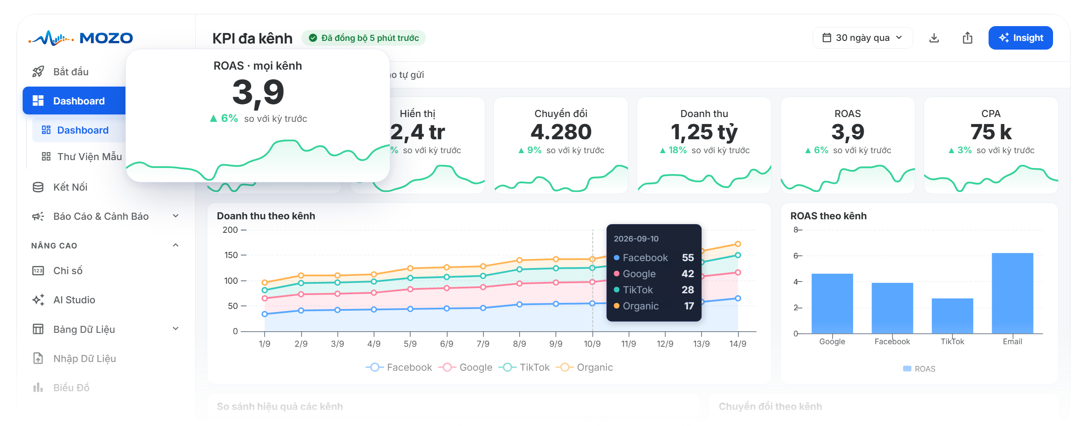The image size is (1087, 426).
Task: Click the 1/9 axis label
Action: click(x=264, y=344)
